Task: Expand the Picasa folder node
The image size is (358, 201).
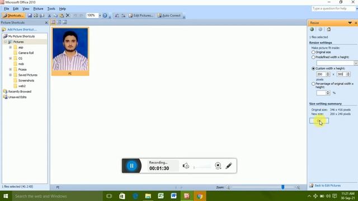Action: pyautogui.click(x=10, y=69)
